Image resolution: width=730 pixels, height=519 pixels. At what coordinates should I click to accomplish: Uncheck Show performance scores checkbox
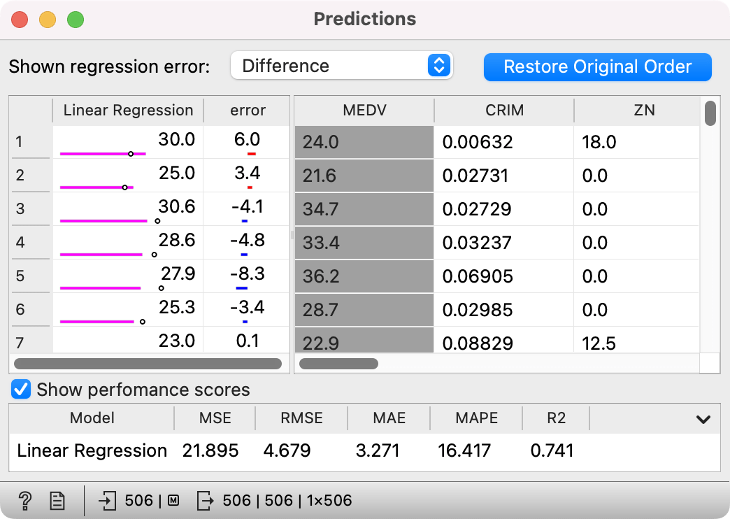point(22,390)
